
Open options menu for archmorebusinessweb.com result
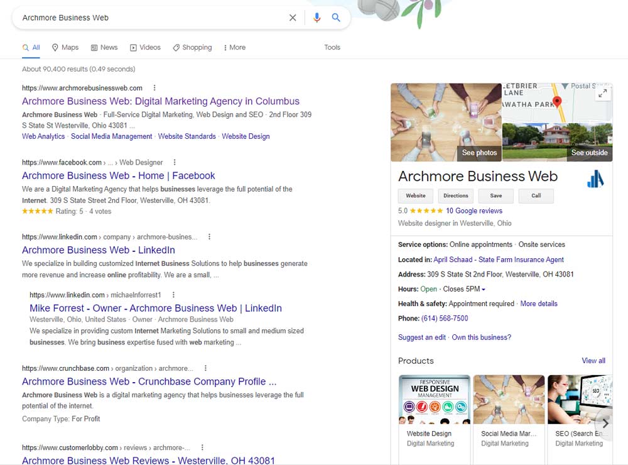click(154, 88)
